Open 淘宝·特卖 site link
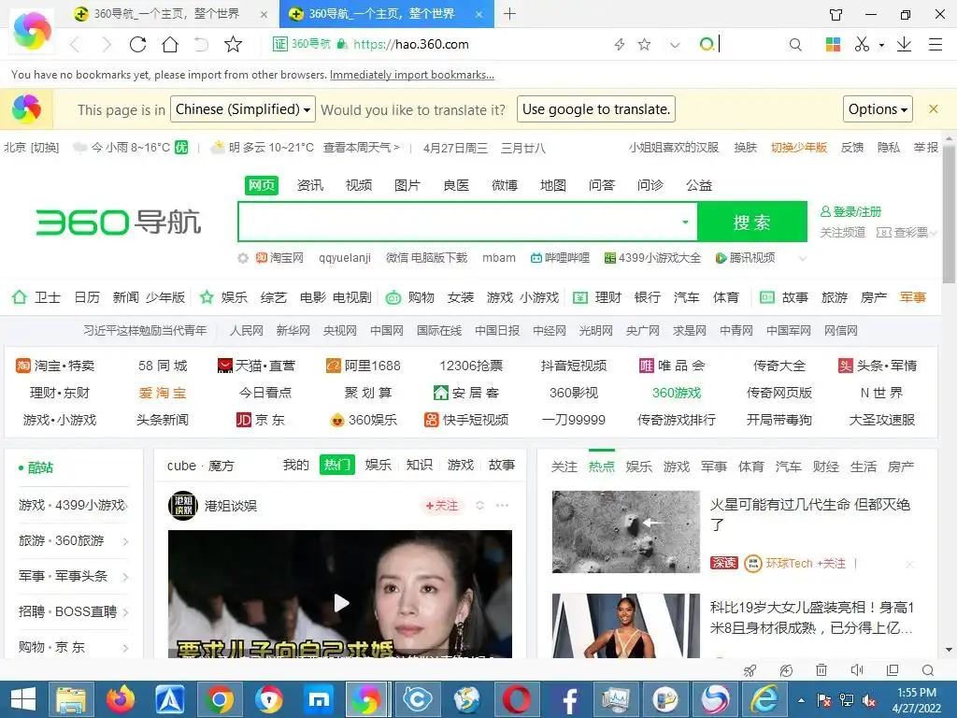957x718 pixels. [x=55, y=366]
